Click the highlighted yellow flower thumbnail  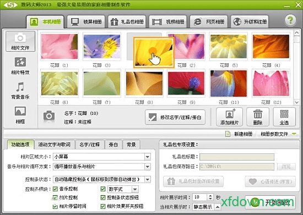point(154,52)
